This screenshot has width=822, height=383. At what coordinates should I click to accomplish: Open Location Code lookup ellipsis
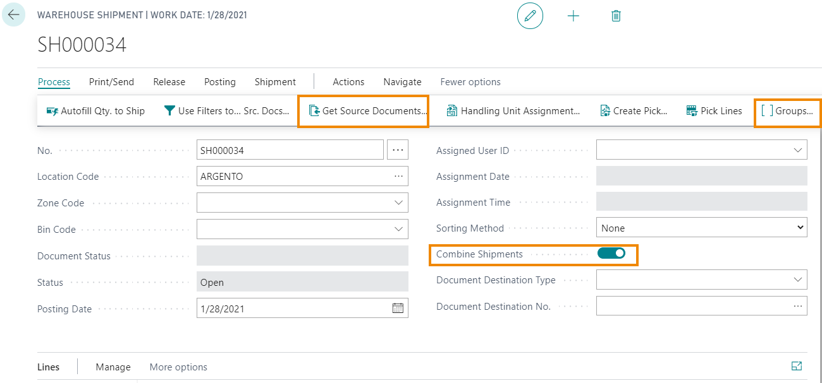(x=398, y=177)
